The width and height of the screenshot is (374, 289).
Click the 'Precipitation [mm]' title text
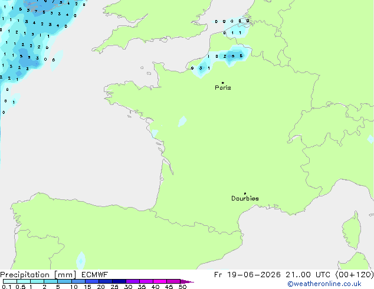pos(38,275)
